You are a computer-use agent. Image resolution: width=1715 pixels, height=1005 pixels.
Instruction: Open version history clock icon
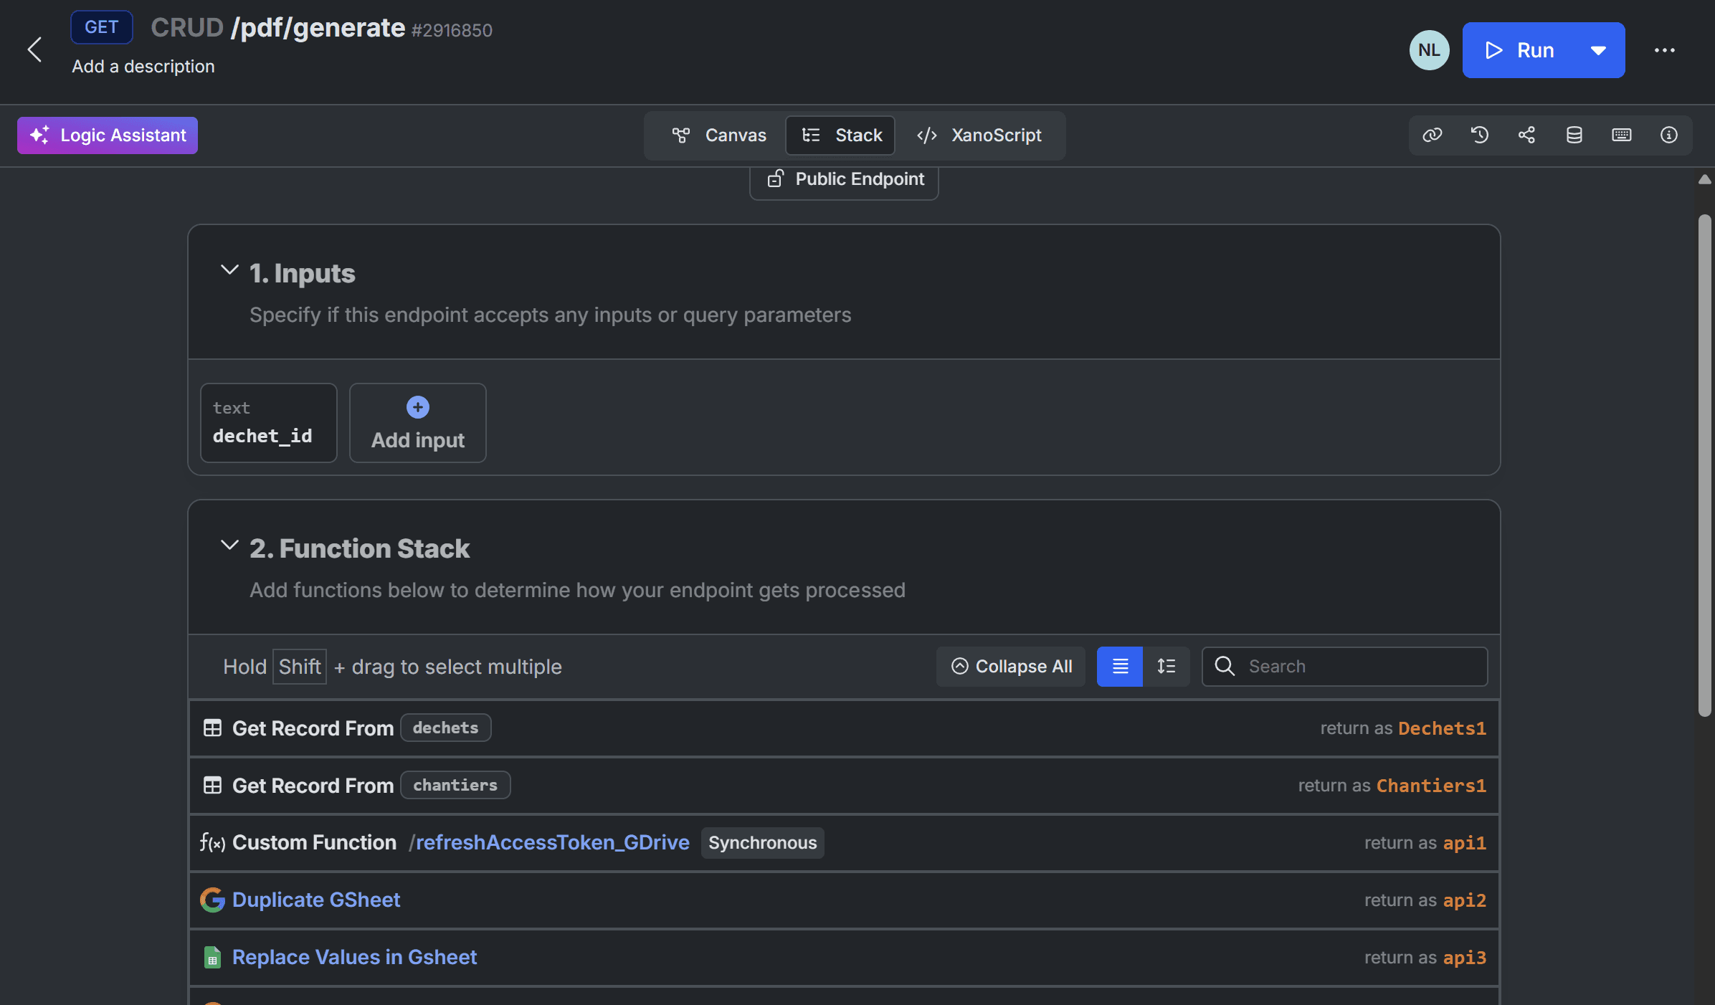pyautogui.click(x=1479, y=135)
